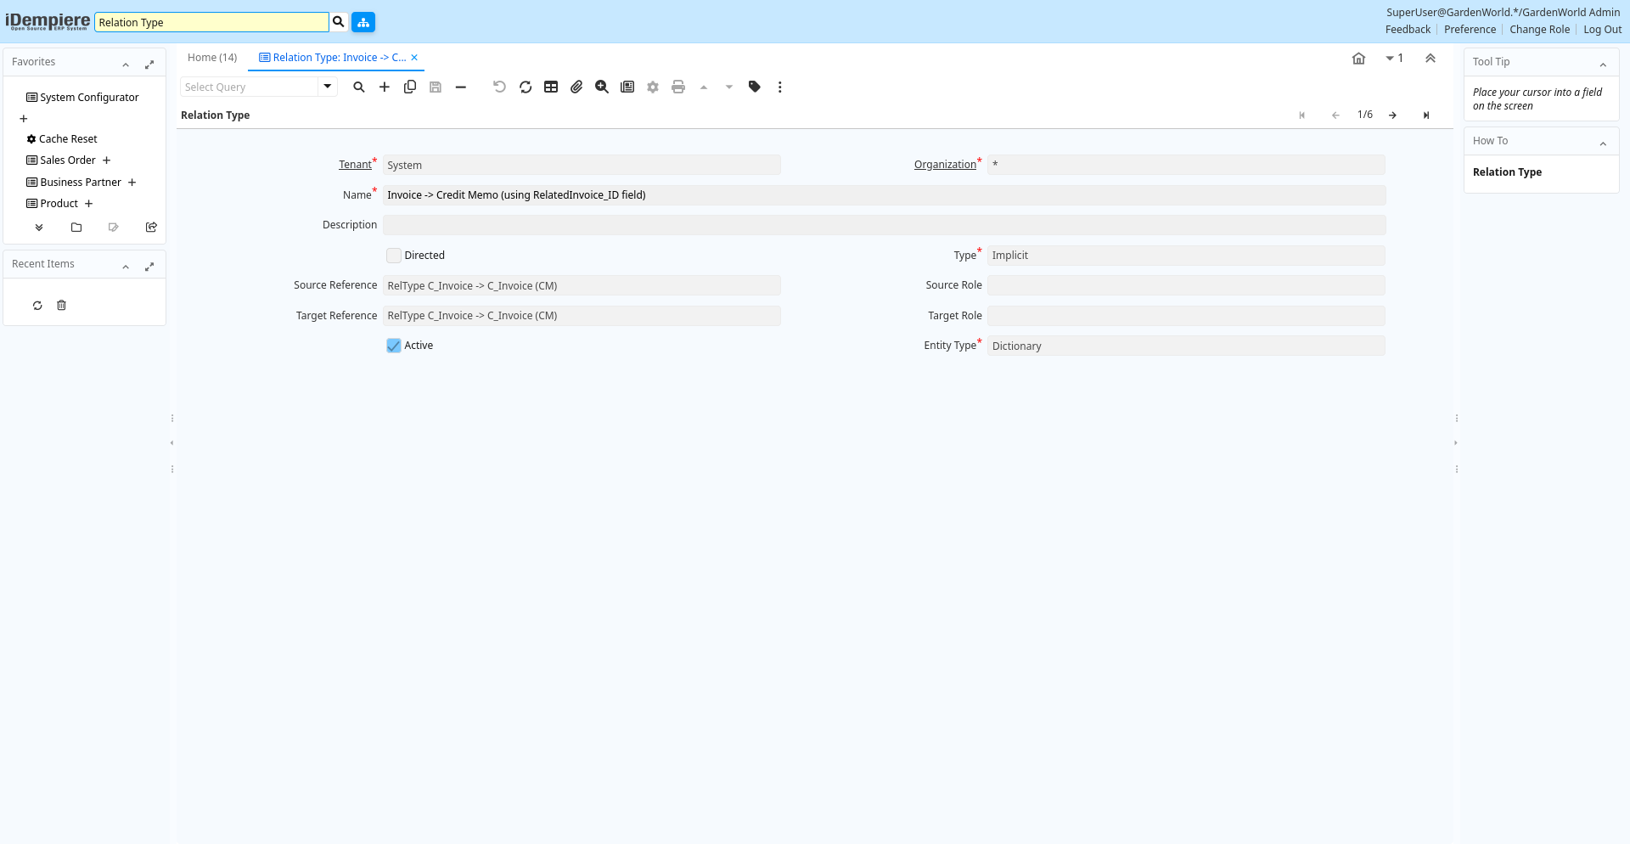Open System Configurator from Favorites

89,98
